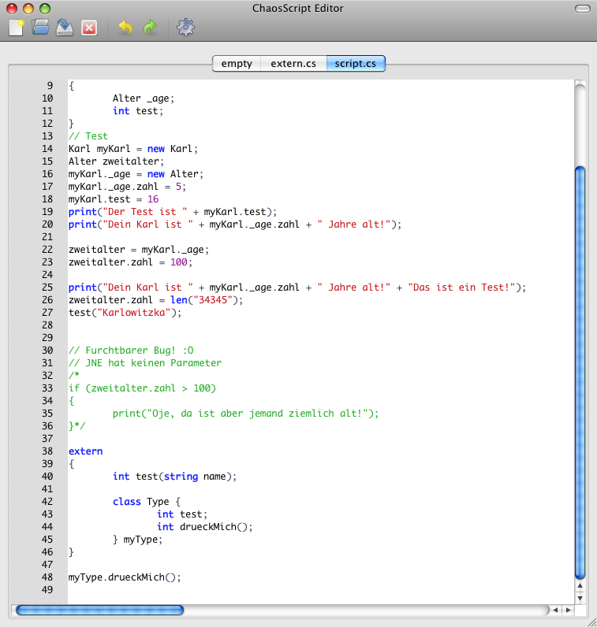
Task: Switch to the empty tab
Action: click(237, 64)
